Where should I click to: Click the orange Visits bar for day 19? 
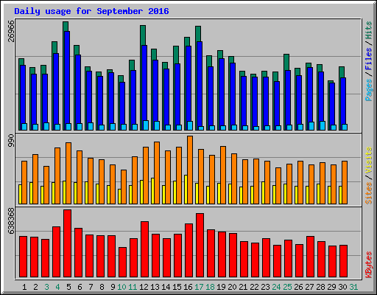click(x=223, y=175)
